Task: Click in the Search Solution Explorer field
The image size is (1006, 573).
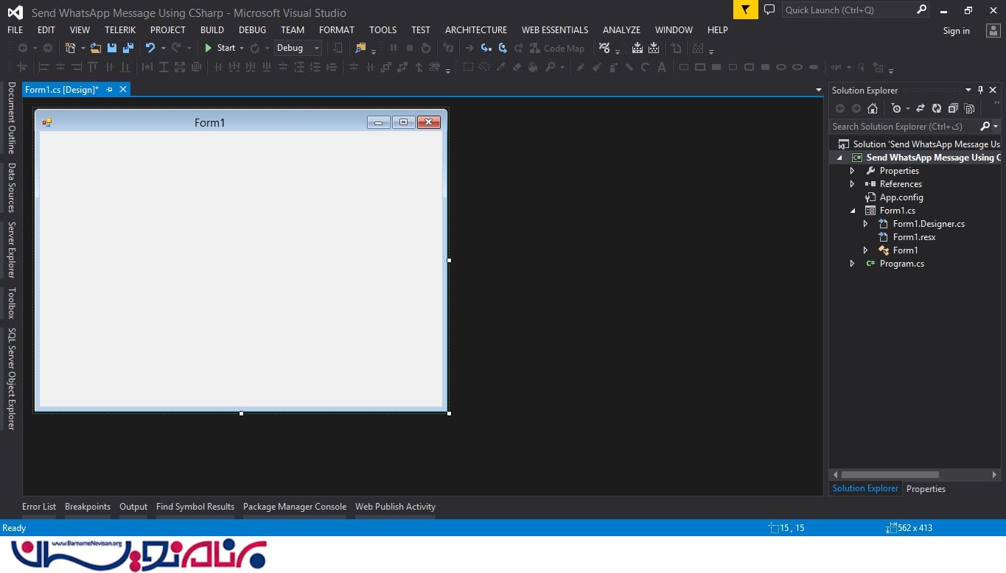Action: coord(903,127)
